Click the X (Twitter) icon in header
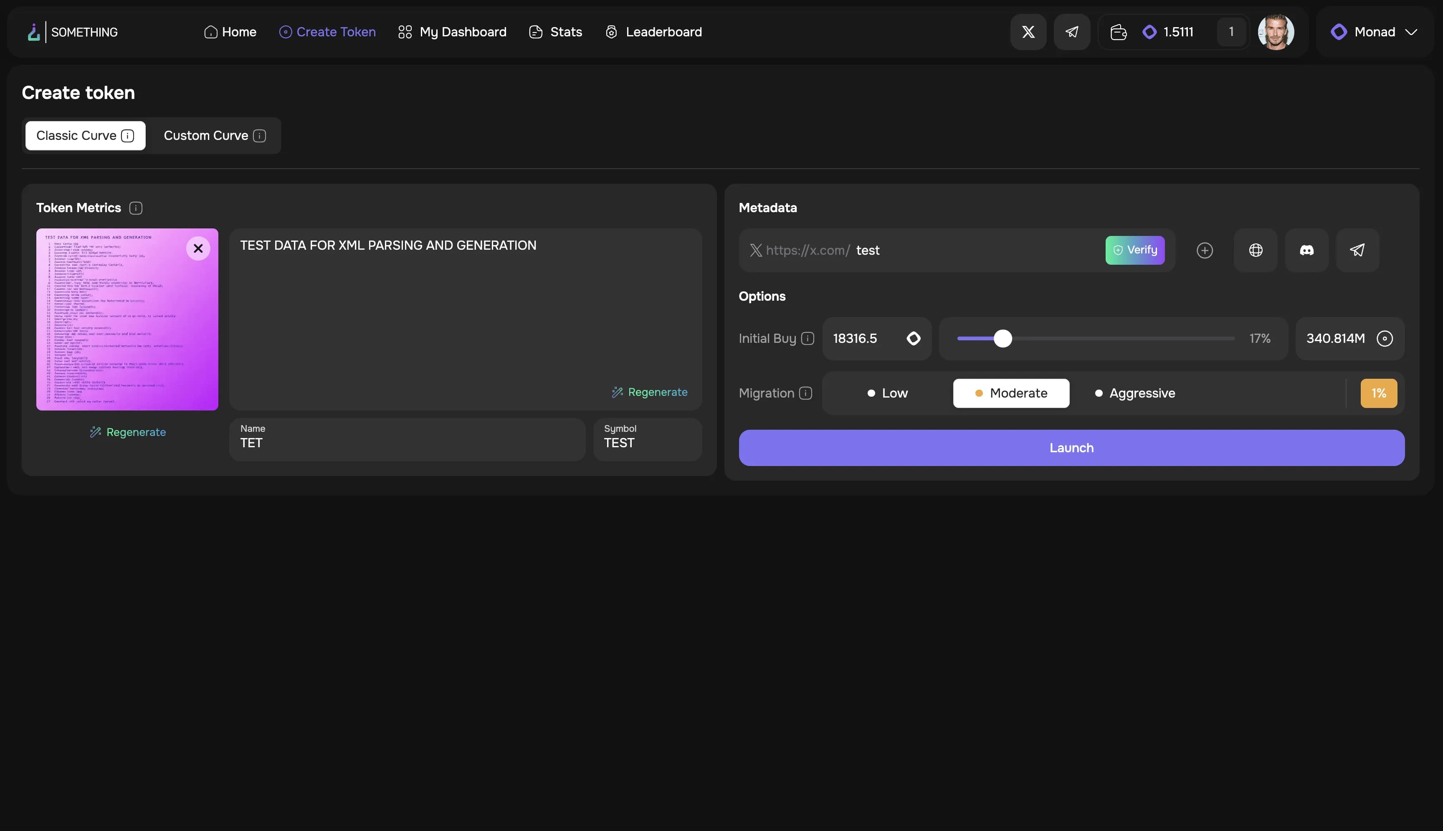This screenshot has width=1443, height=831. click(1028, 32)
